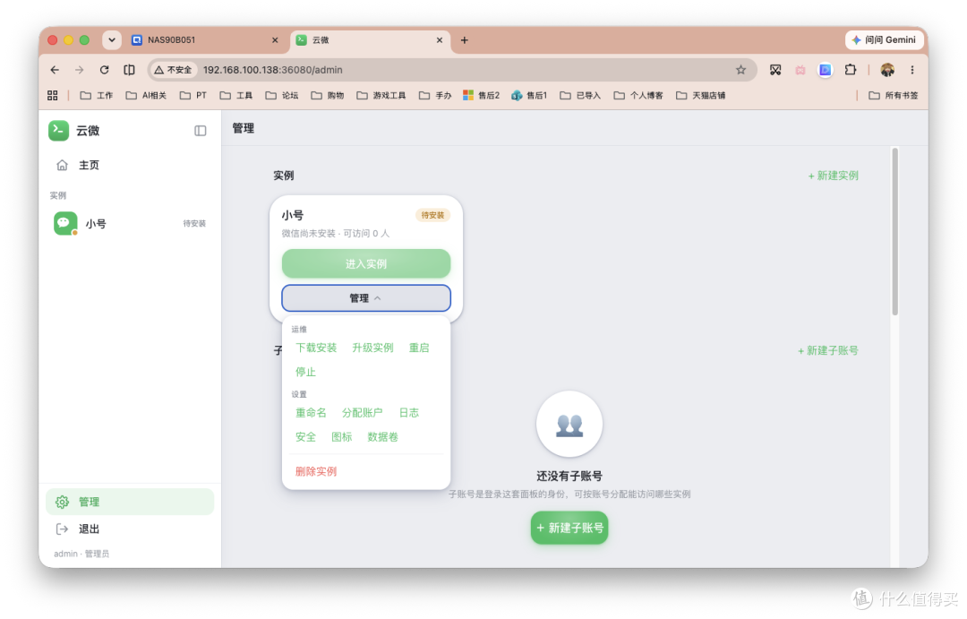Open the AI相关 bookmark folder
This screenshot has width=967, height=619.
point(146,95)
